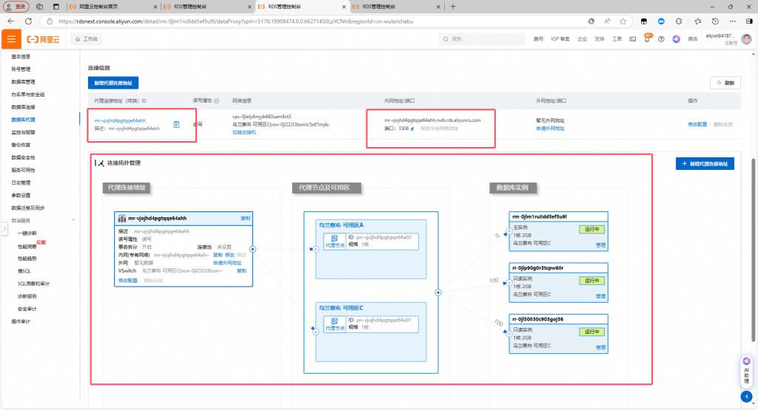Click the blue collapse arrow at bottom right
This screenshot has width=758, height=410.
pyautogui.click(x=747, y=396)
